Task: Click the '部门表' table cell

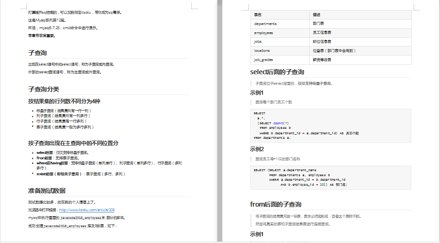Action: pyautogui.click(x=360, y=24)
